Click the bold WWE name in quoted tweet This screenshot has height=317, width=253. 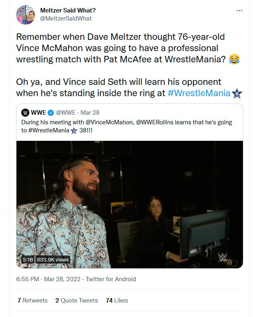tap(38, 112)
